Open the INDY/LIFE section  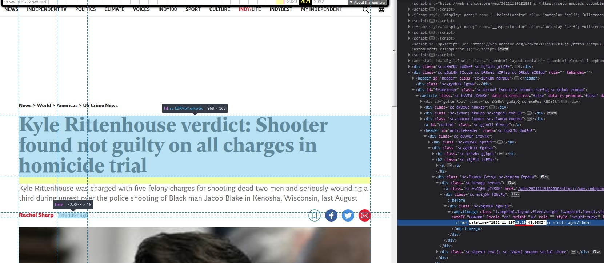click(250, 9)
